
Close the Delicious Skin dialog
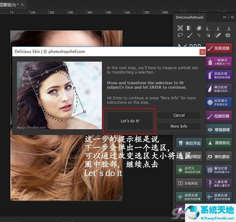(202, 52)
